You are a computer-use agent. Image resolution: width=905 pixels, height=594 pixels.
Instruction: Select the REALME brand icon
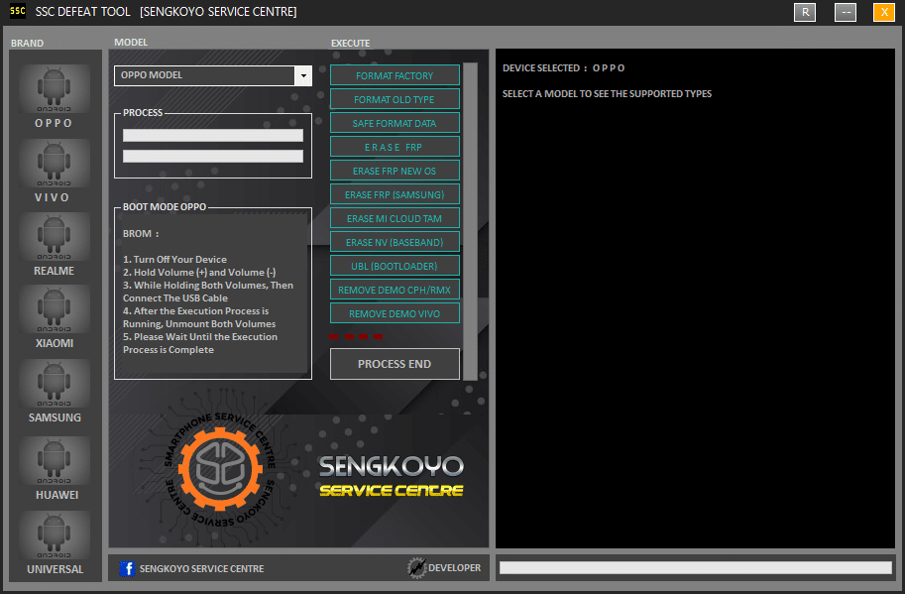pos(54,236)
